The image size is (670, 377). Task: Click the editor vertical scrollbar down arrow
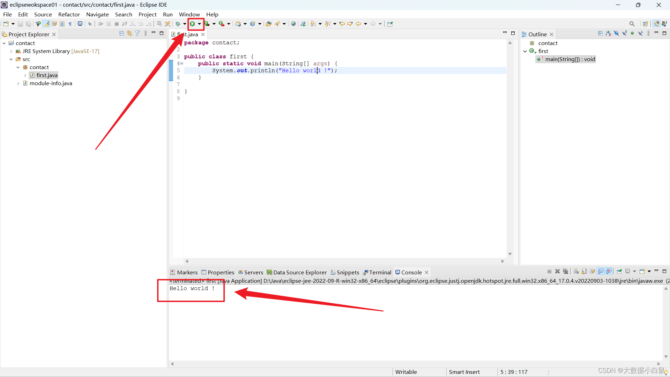point(510,254)
